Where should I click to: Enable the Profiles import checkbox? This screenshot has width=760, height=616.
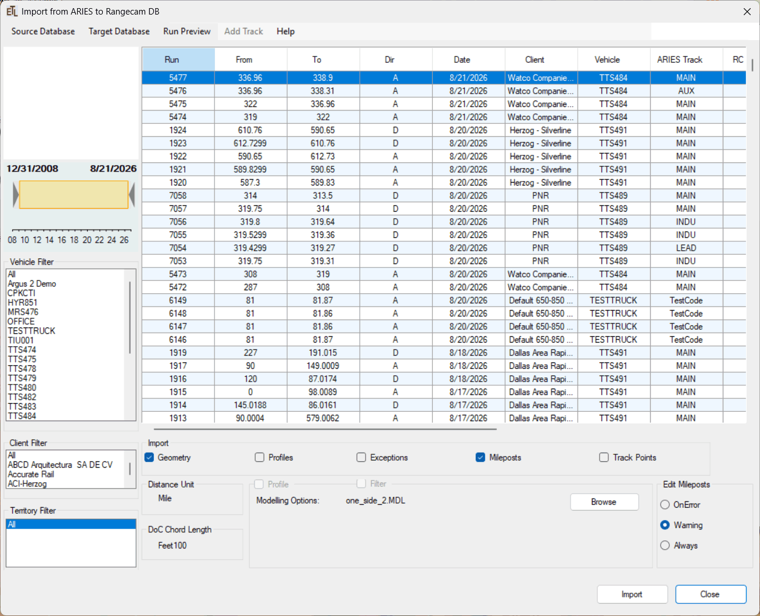[x=260, y=457]
